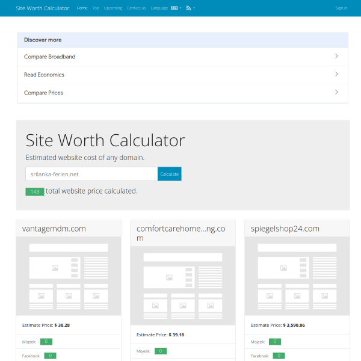Expand the RSS feed dropdown caret

(194, 8)
